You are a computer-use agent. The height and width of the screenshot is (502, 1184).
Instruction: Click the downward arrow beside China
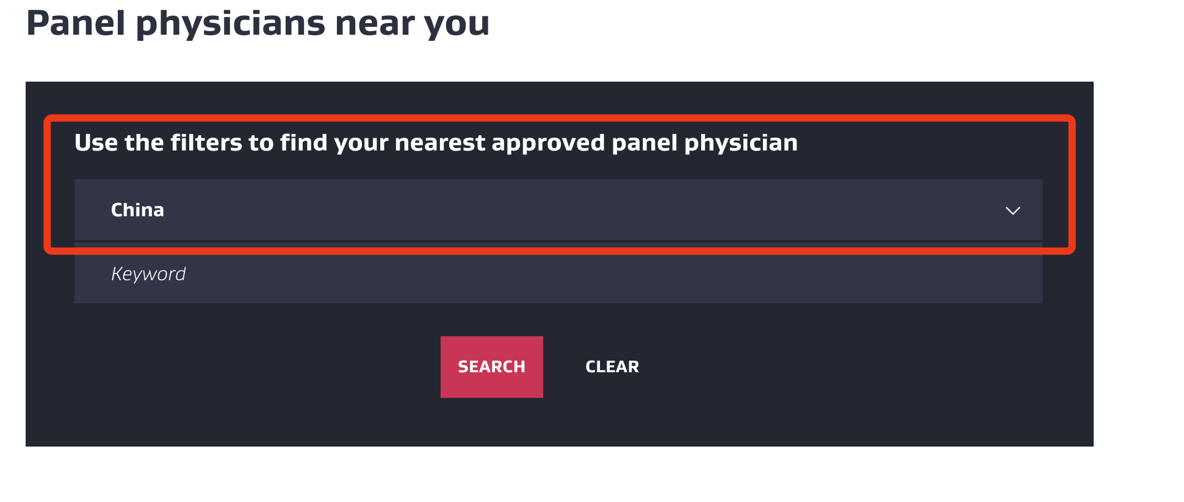(x=1013, y=211)
